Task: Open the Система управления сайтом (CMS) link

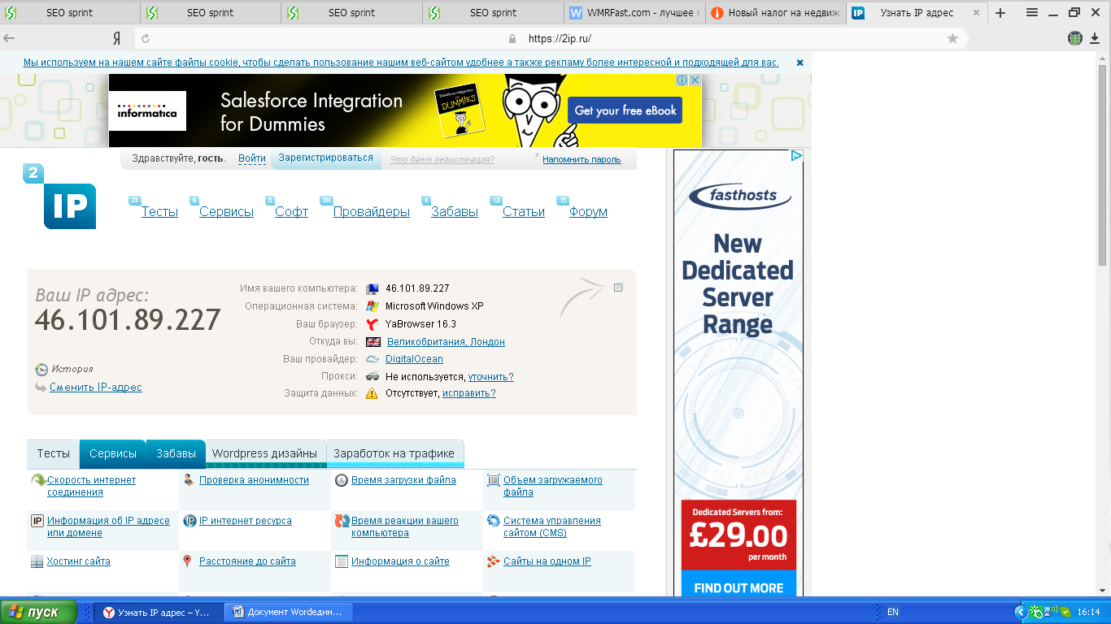Action: click(552, 526)
